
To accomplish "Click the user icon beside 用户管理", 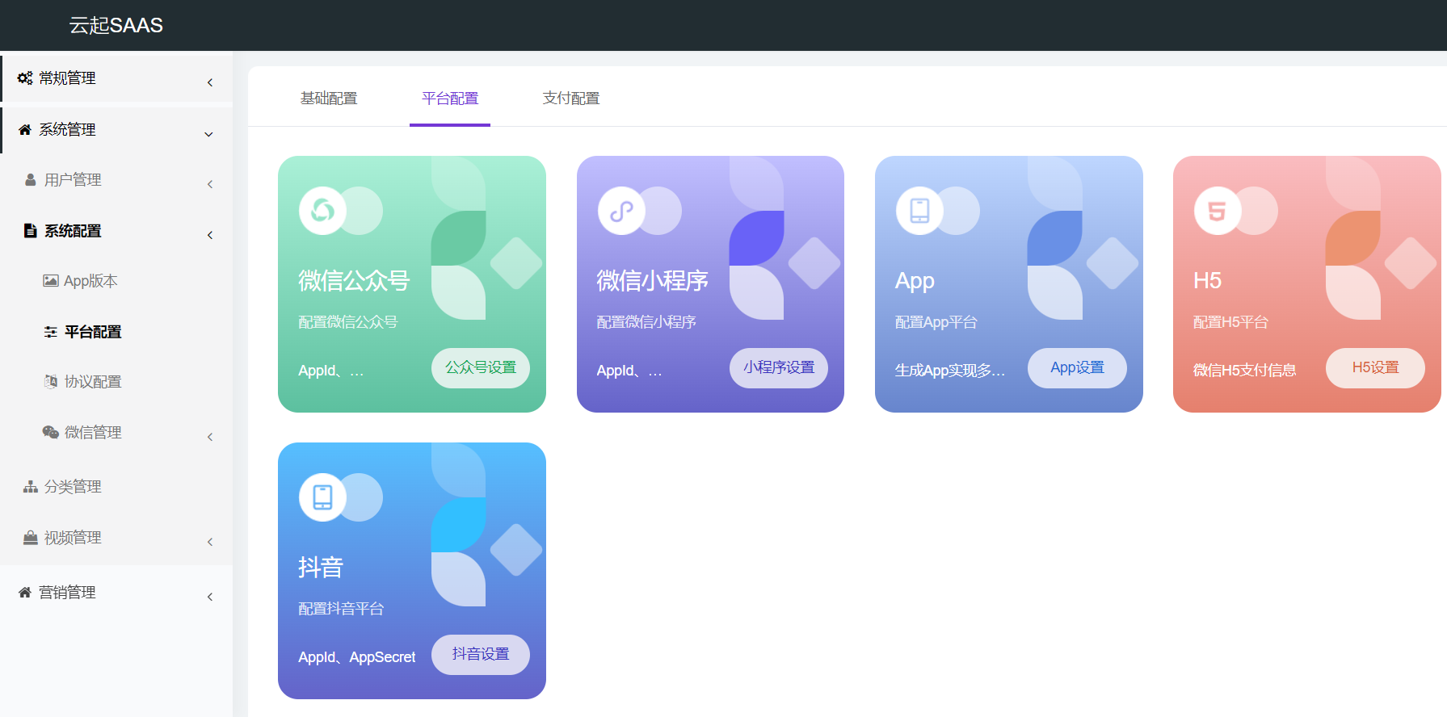I will (31, 180).
